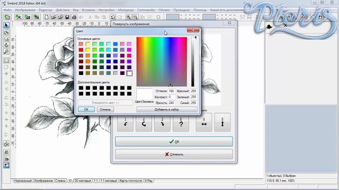Click the lasso freehand select tool
This screenshot has width=339, height=190.
pyautogui.click(x=6, y=39)
